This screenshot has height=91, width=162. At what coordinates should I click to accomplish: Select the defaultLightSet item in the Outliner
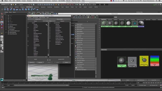pos(13,32)
